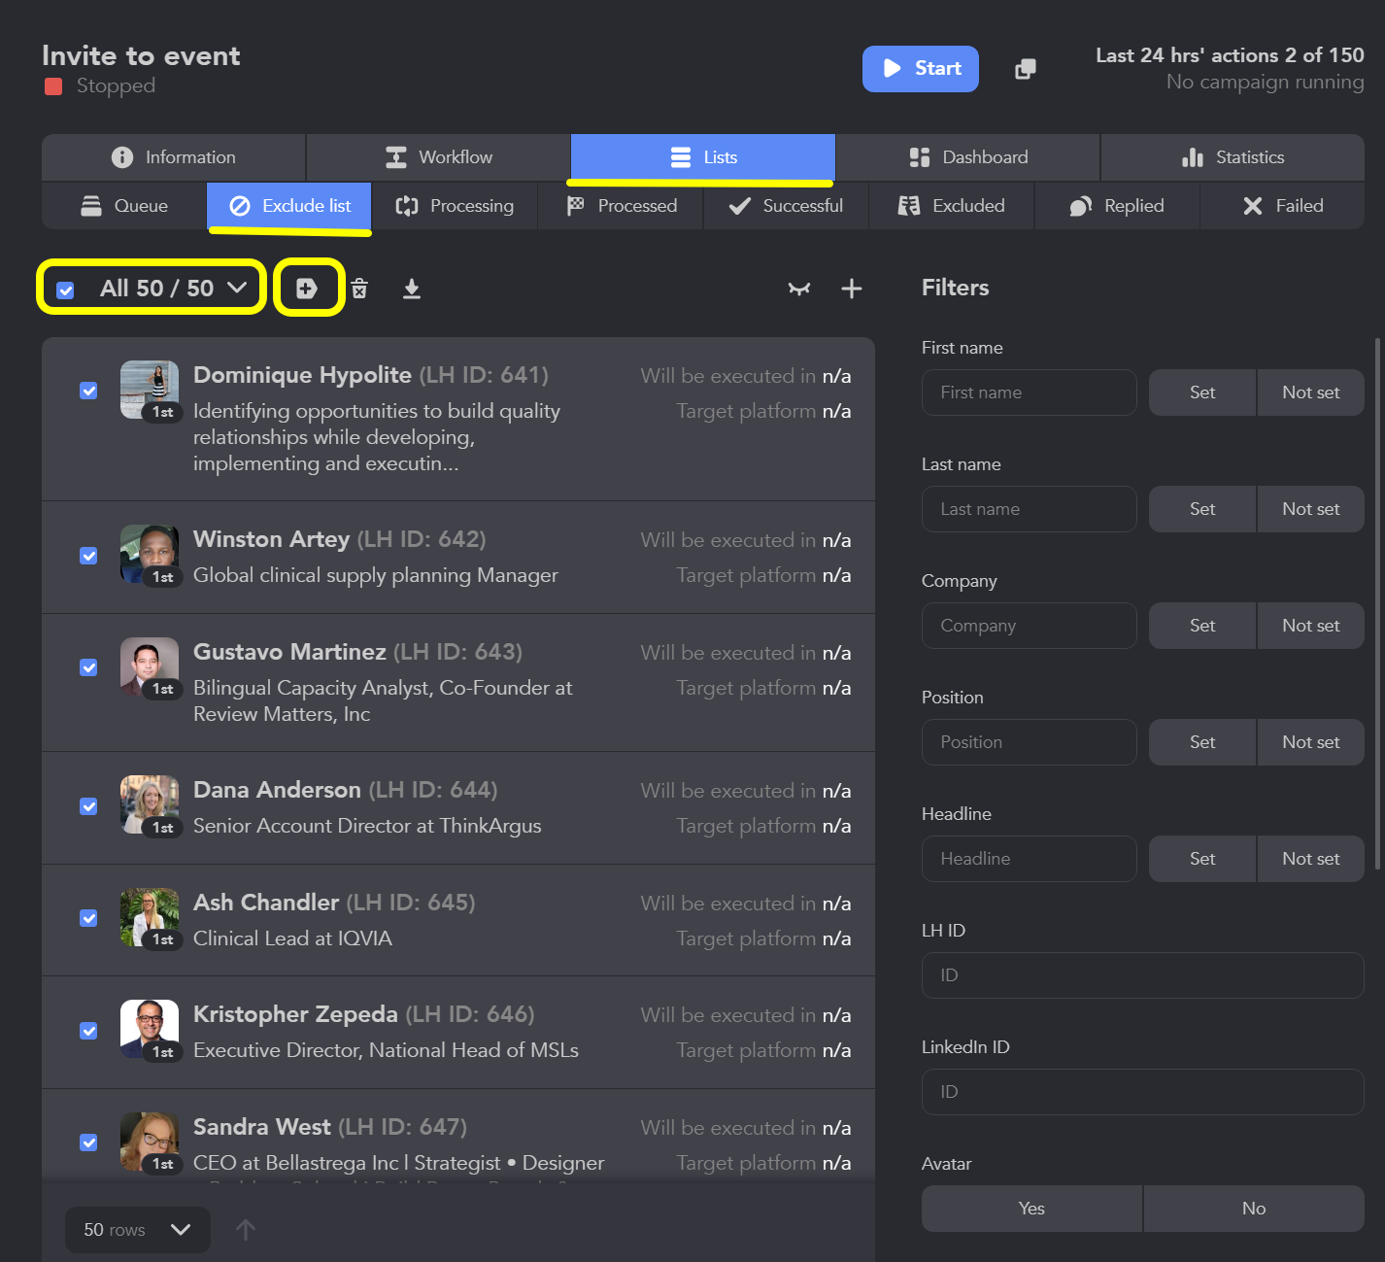Click the plus add icon near Filters
Image resolution: width=1385 pixels, height=1262 pixels.
852,289
